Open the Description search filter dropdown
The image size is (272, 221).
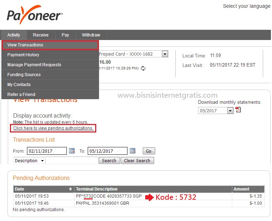coord(29,160)
